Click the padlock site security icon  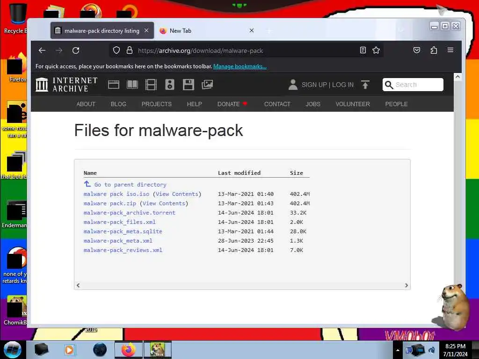[x=130, y=50]
